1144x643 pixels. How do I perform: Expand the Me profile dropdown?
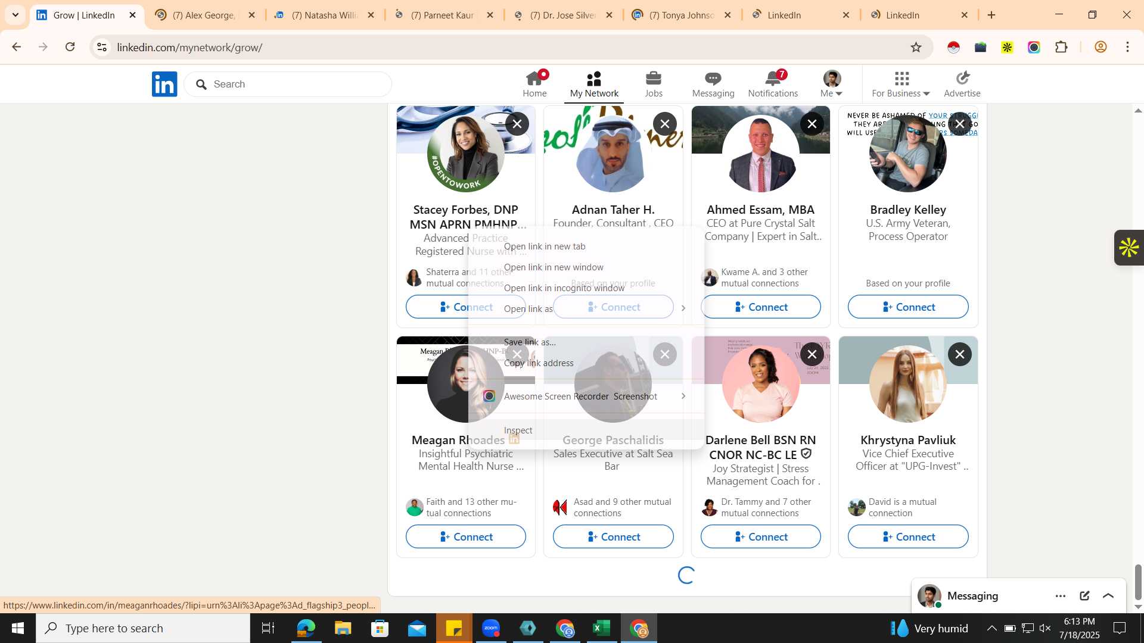tap(832, 84)
